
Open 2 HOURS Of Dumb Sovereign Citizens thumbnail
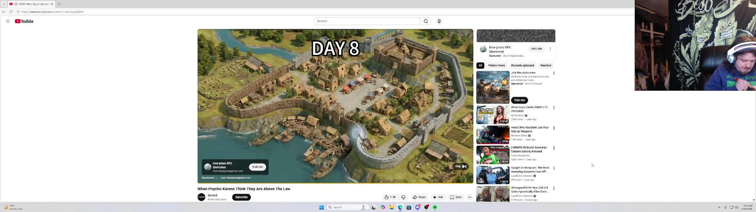pos(493,155)
